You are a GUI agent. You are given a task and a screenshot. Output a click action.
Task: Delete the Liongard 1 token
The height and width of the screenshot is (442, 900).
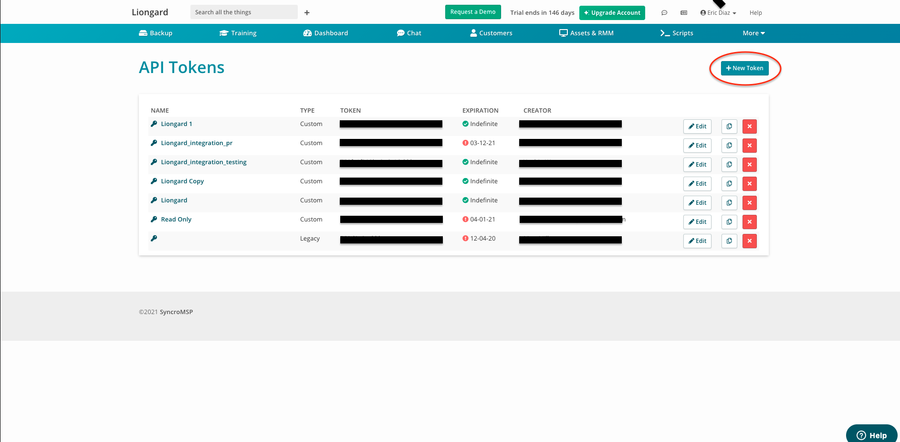[x=750, y=126]
